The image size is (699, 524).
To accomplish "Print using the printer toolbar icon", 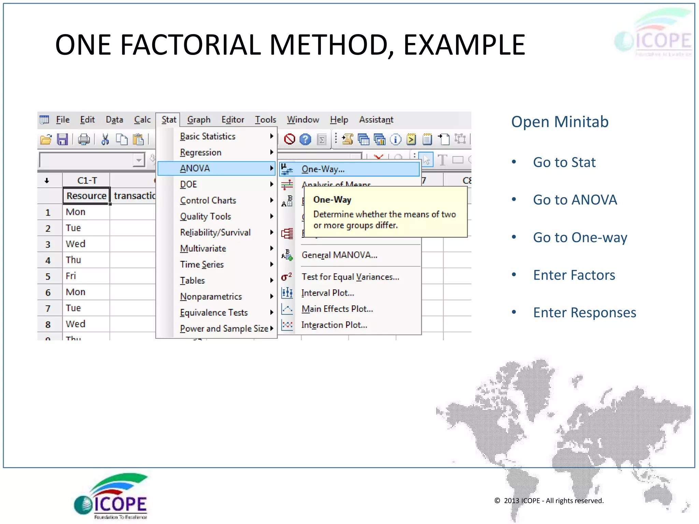I will point(84,140).
